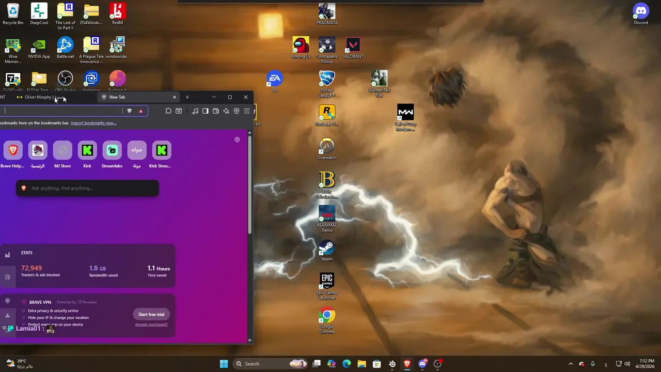Open the Contraband Police desktop icon

coord(327,50)
